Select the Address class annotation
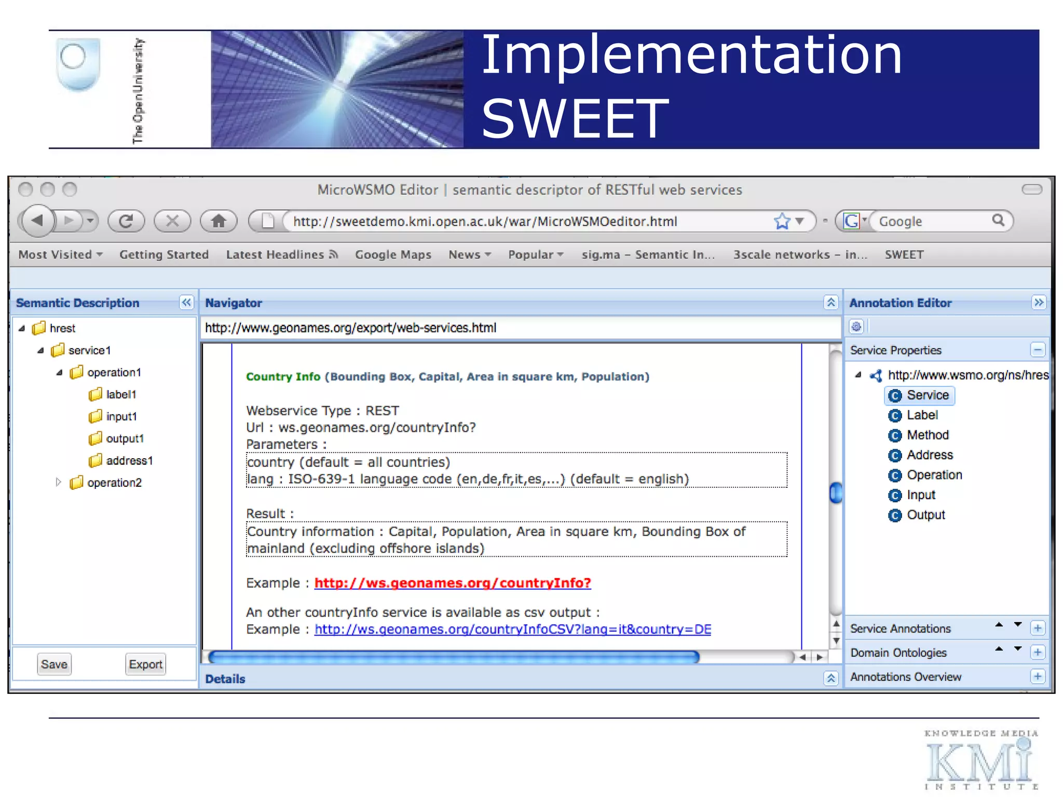 coord(920,456)
